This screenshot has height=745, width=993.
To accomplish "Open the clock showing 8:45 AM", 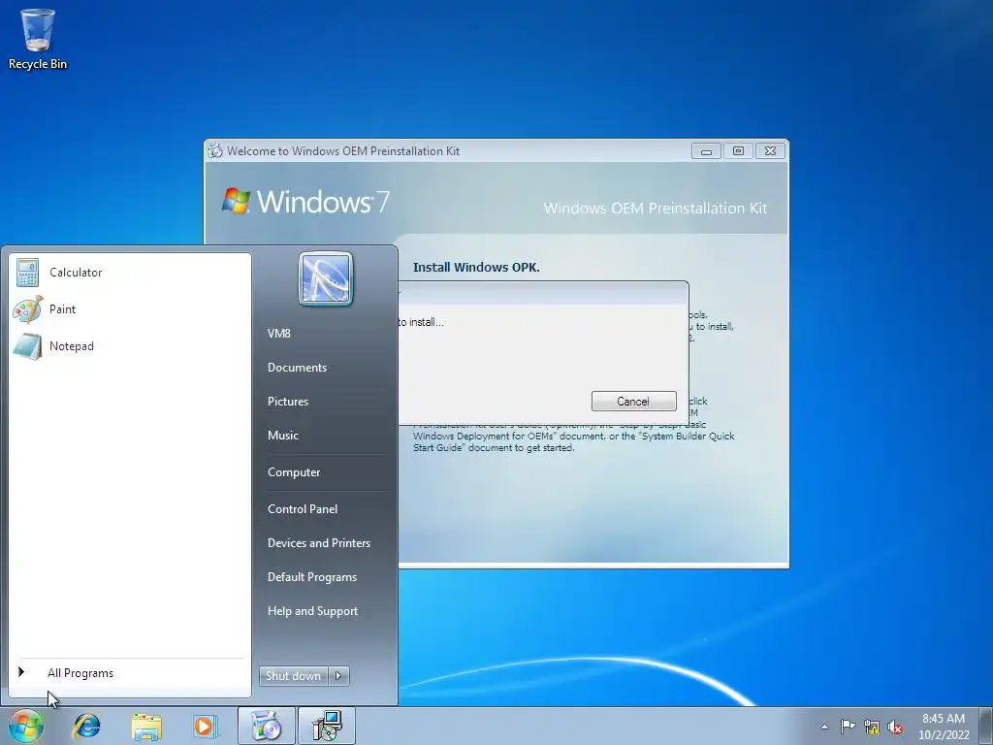I will tap(944, 727).
